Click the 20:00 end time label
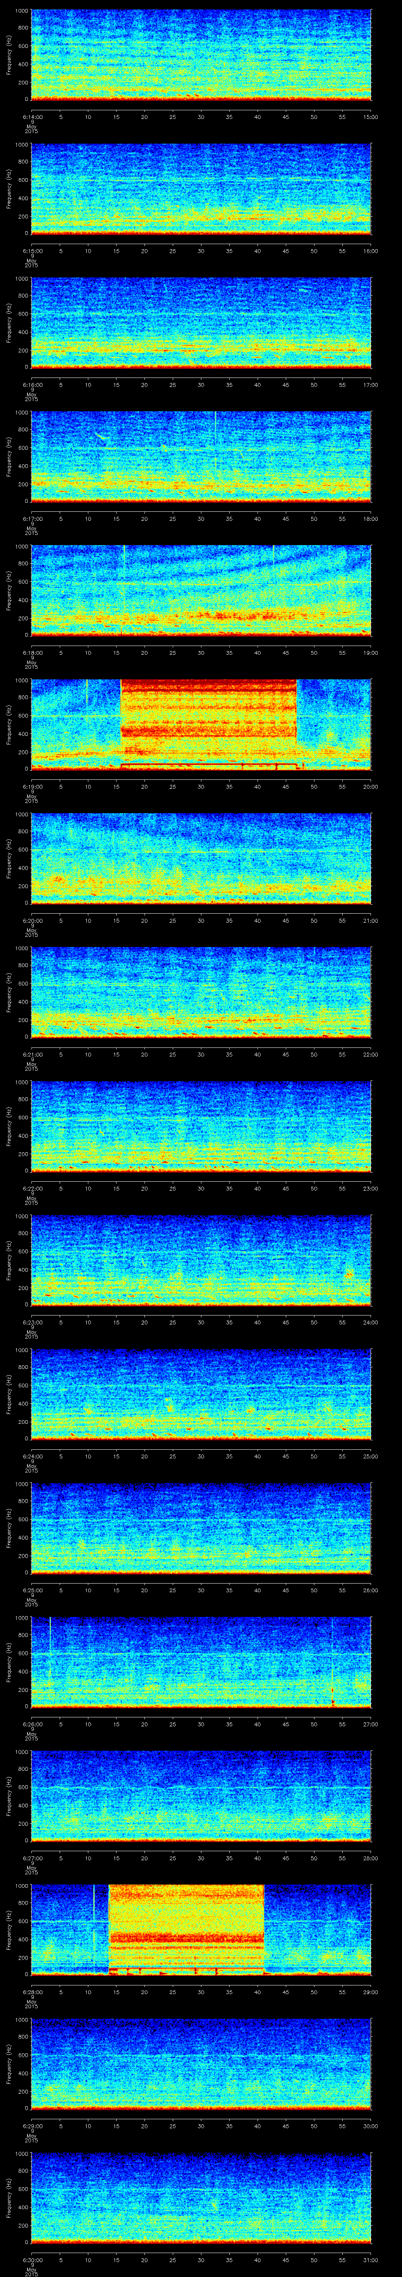Image resolution: width=402 pixels, height=2277 pixels. pyautogui.click(x=371, y=787)
